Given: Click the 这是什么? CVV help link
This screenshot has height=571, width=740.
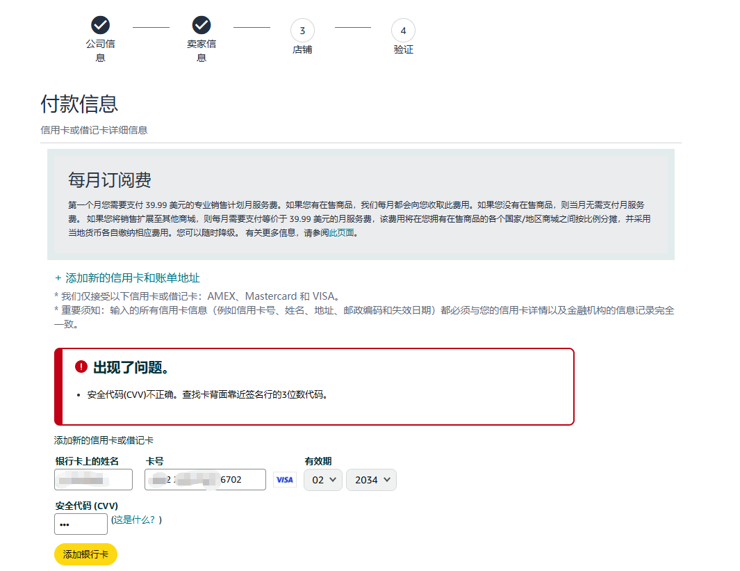Looking at the screenshot, I should [x=136, y=520].
